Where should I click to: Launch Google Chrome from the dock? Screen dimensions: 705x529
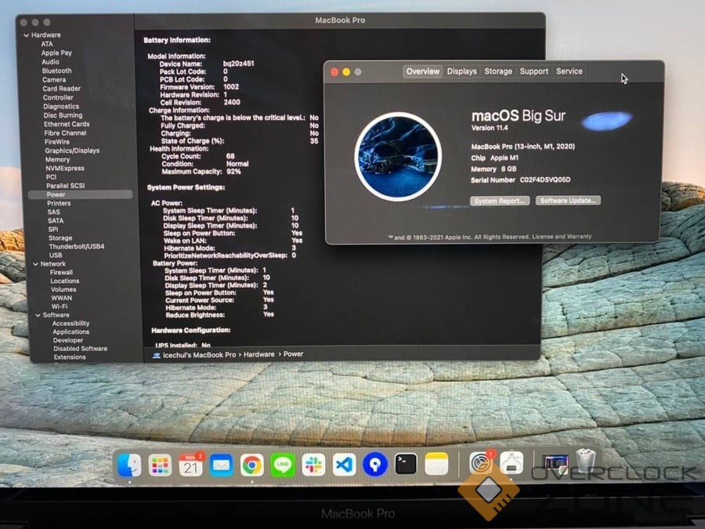pyautogui.click(x=251, y=465)
